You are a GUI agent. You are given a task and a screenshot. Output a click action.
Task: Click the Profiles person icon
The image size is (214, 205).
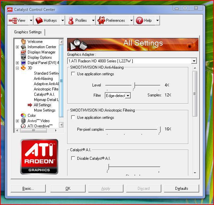click(71, 20)
